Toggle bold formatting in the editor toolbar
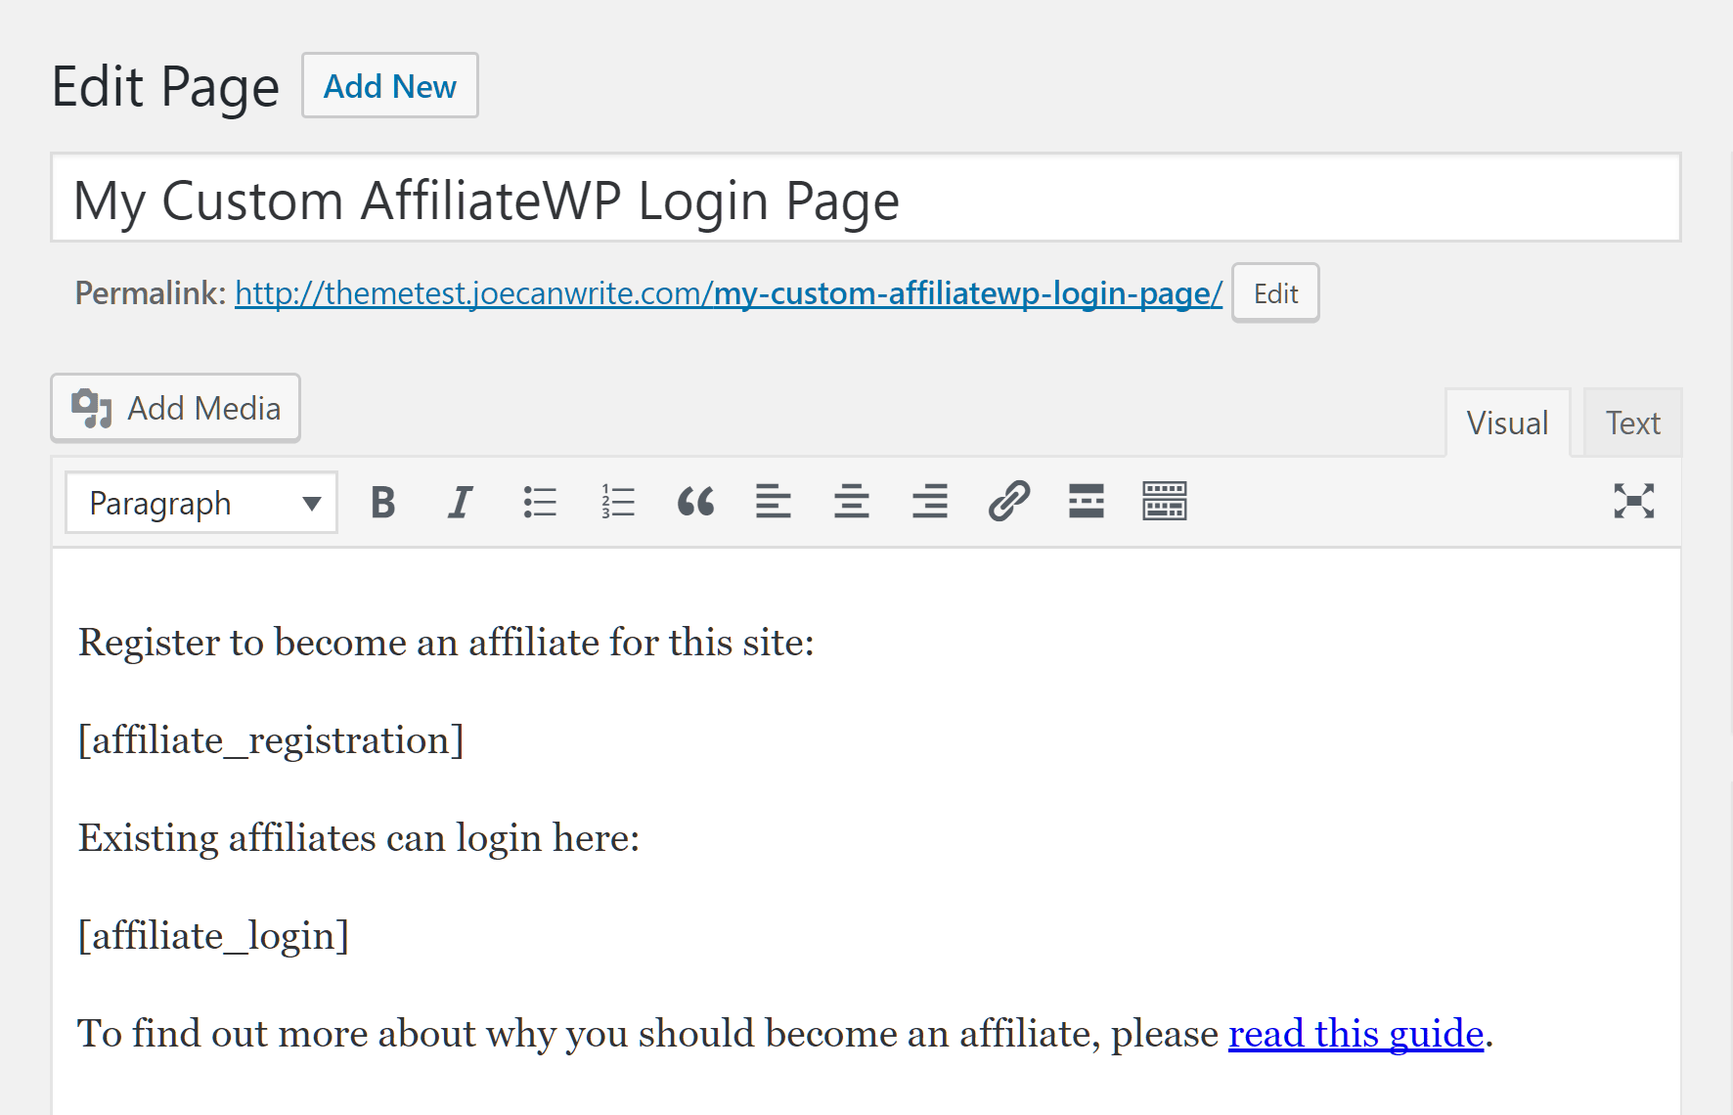Viewport: 1733px width, 1115px height. point(382,502)
